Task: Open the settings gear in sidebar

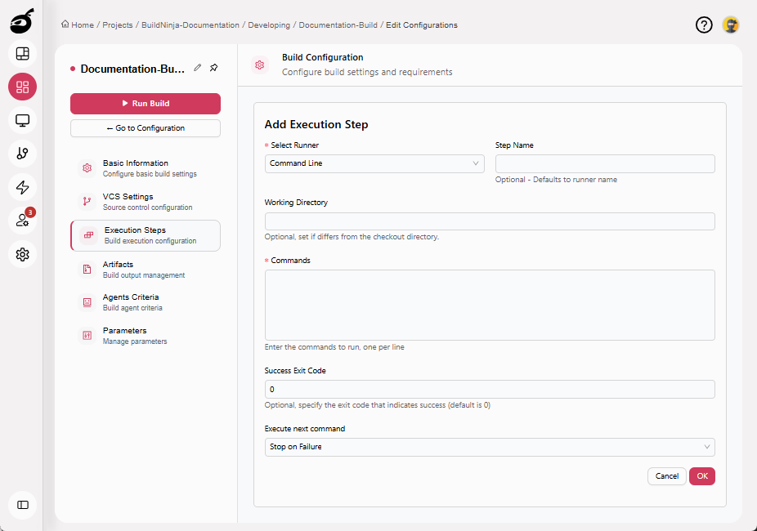Action: [22, 254]
